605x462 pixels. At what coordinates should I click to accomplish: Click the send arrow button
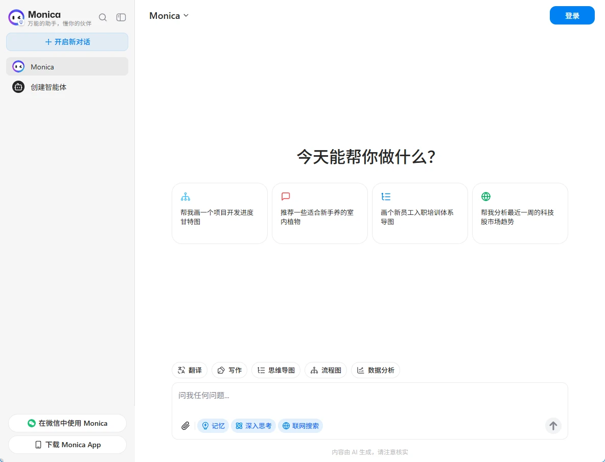pyautogui.click(x=553, y=426)
